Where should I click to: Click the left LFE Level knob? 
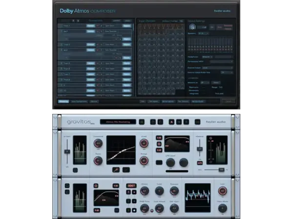170,163
